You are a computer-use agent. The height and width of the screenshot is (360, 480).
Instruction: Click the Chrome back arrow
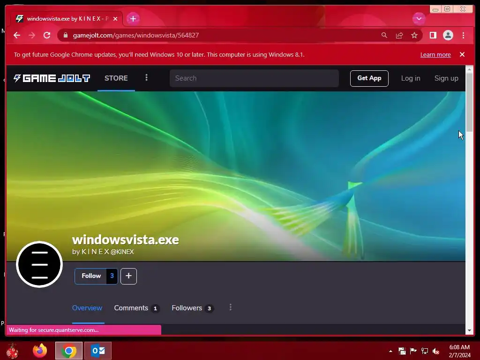click(17, 35)
